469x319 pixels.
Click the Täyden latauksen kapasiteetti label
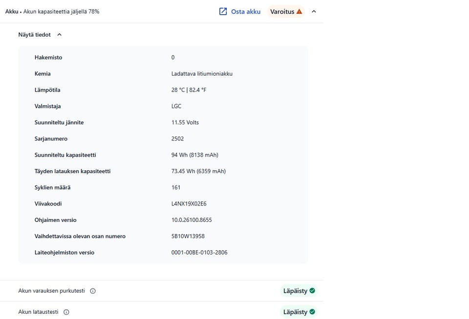click(x=72, y=171)
